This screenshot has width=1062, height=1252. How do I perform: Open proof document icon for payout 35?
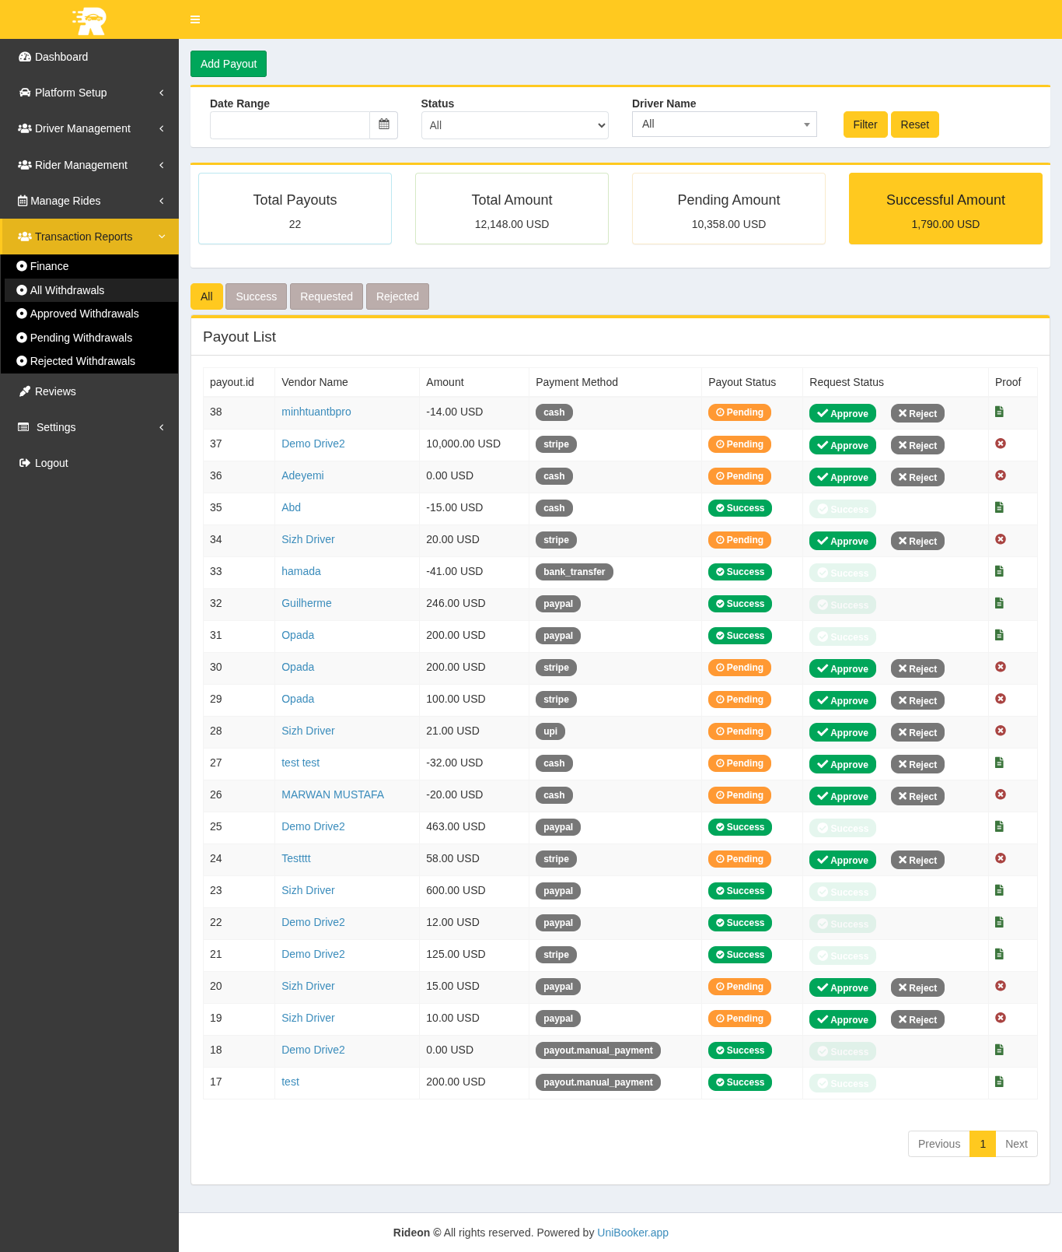click(x=1000, y=507)
